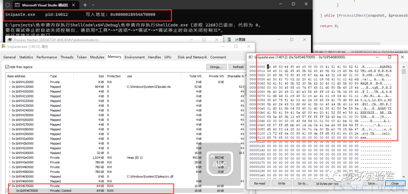Switch to the Statistics tab
Viewport: 408px width, 194px height.
pyautogui.click(x=26, y=57)
